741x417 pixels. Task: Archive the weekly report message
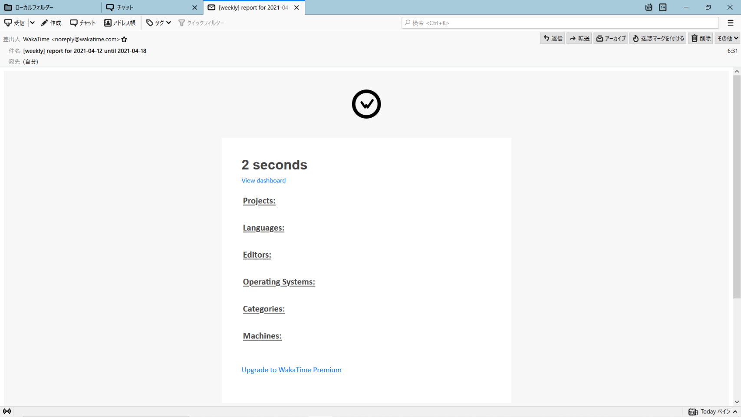coord(610,39)
